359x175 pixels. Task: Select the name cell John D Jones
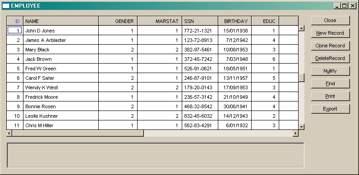(61, 31)
